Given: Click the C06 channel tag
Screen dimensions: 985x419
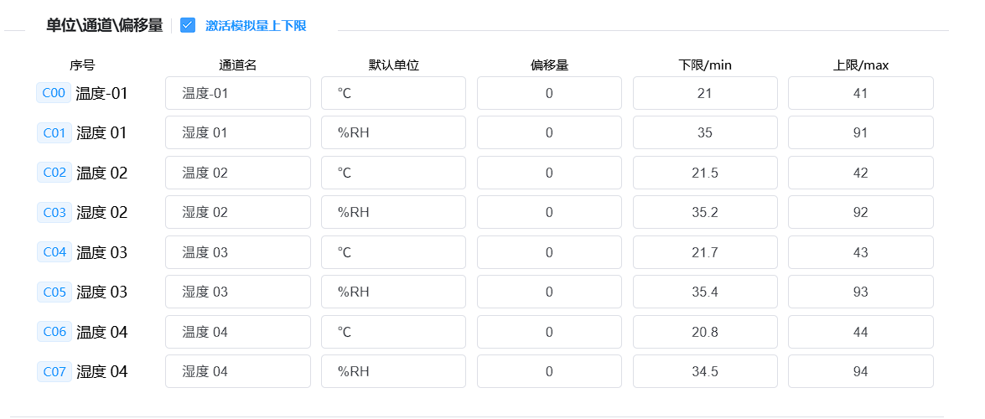Looking at the screenshot, I should coord(54,332).
